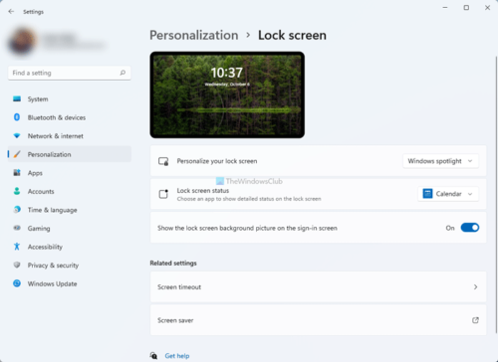The image size is (498, 362).
Task: Turn off the lock screen background on sign-in toggle
Action: 470,228
